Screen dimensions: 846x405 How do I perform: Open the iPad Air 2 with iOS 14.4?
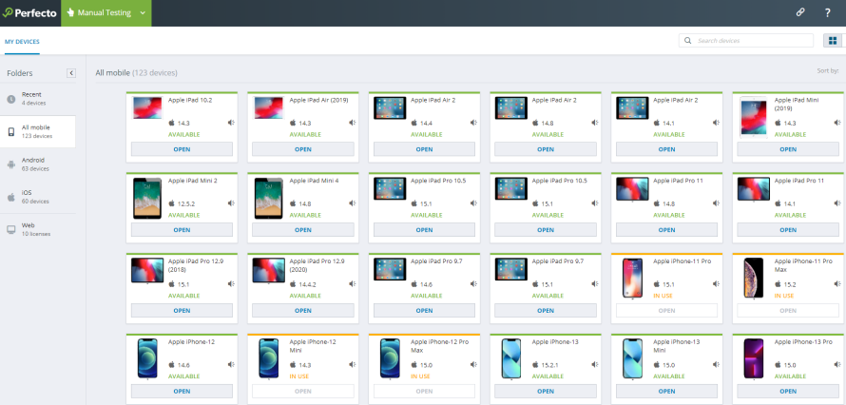click(425, 149)
